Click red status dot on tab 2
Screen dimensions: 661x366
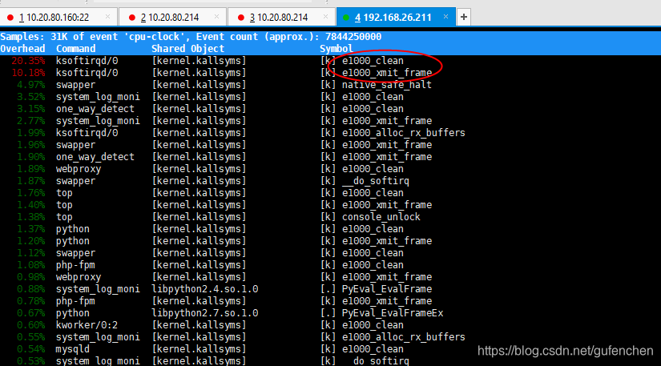pos(132,18)
